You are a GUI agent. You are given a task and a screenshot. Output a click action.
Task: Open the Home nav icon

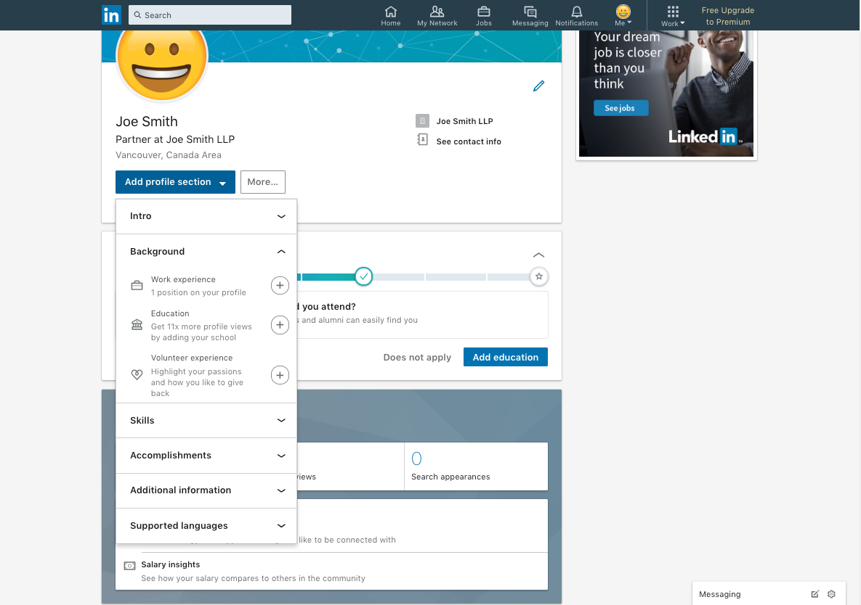(390, 16)
